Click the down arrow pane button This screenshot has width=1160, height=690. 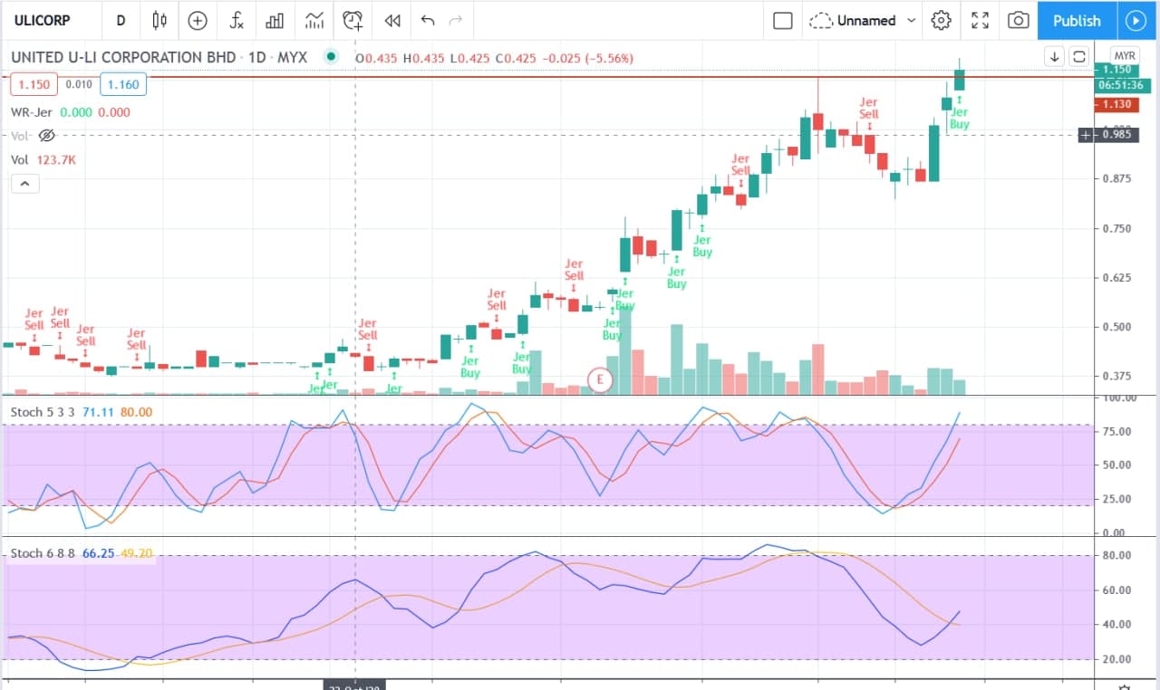point(1055,56)
